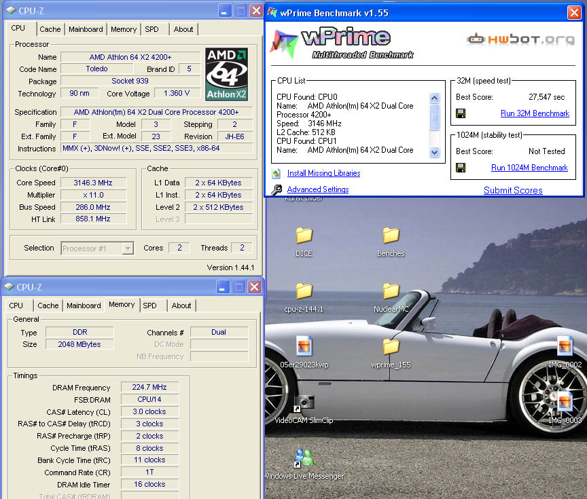Click the wPrime title bar icon
The height and width of the screenshot is (499, 587).
[x=272, y=12]
